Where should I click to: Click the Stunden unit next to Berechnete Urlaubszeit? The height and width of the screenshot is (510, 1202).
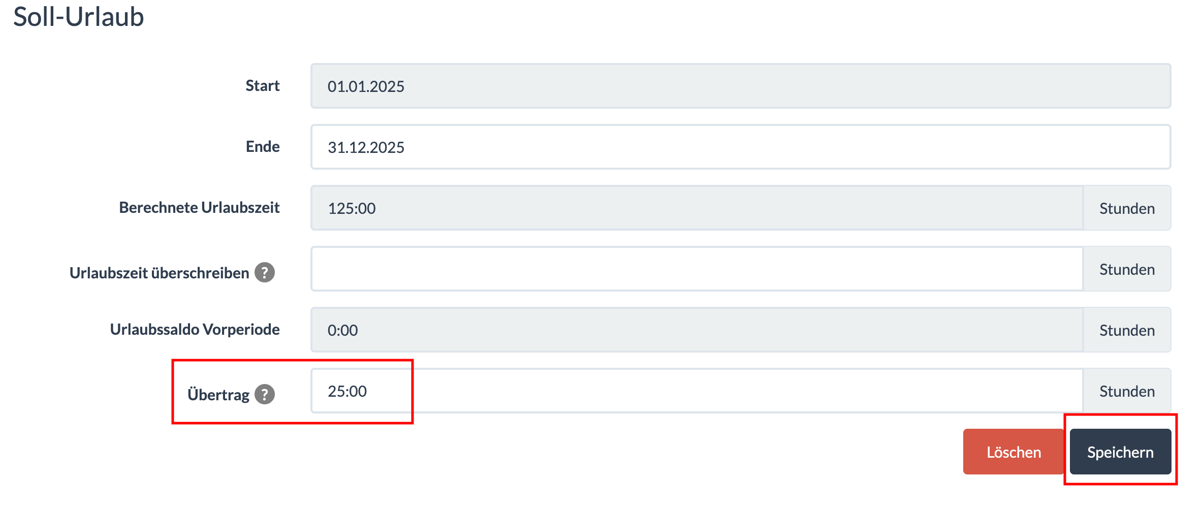[x=1127, y=208]
